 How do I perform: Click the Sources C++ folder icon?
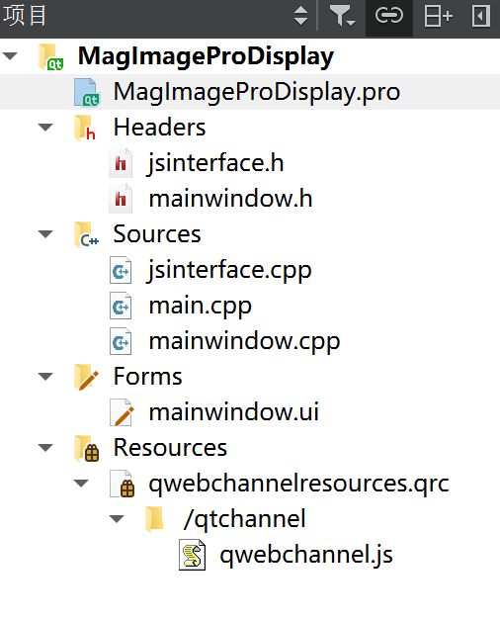tap(87, 235)
